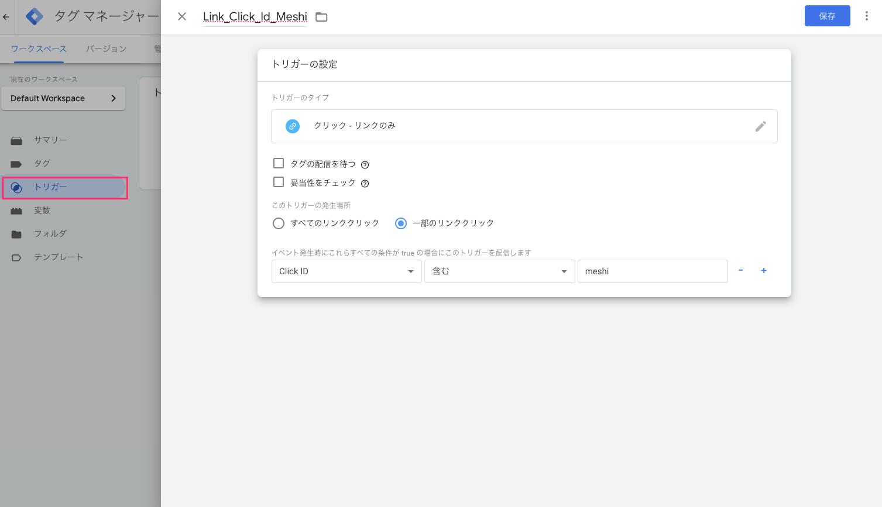The height and width of the screenshot is (507, 882).
Task: Change the 含む condition dropdown
Action: point(499,271)
